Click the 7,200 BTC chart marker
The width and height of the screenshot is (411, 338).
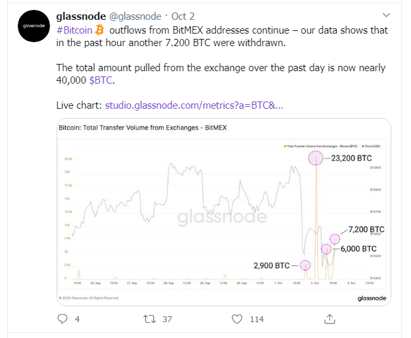[335, 239]
